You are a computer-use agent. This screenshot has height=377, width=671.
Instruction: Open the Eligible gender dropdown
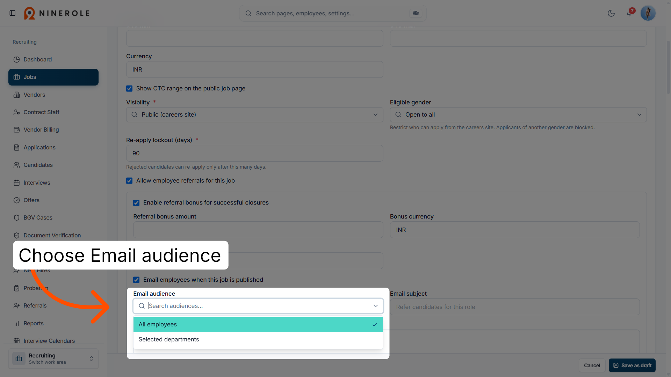pyautogui.click(x=518, y=114)
